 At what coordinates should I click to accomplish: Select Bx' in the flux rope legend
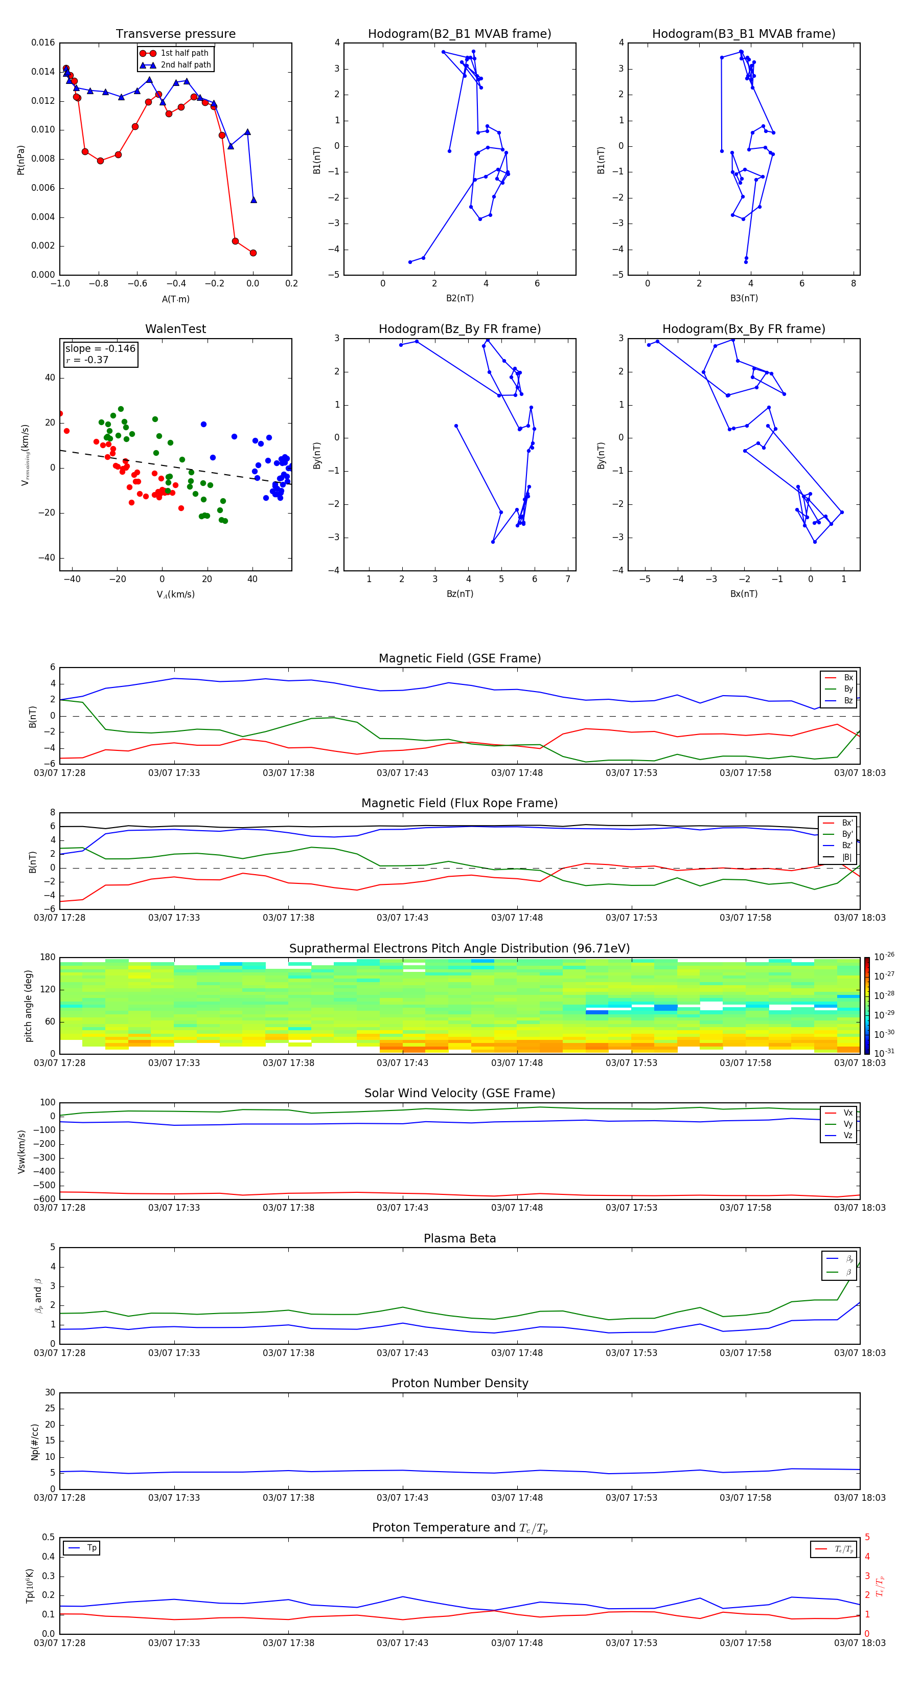point(838,823)
